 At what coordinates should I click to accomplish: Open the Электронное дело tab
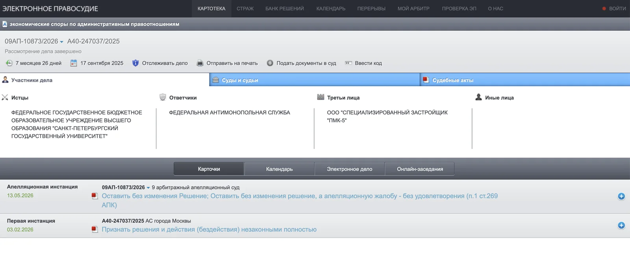point(349,169)
